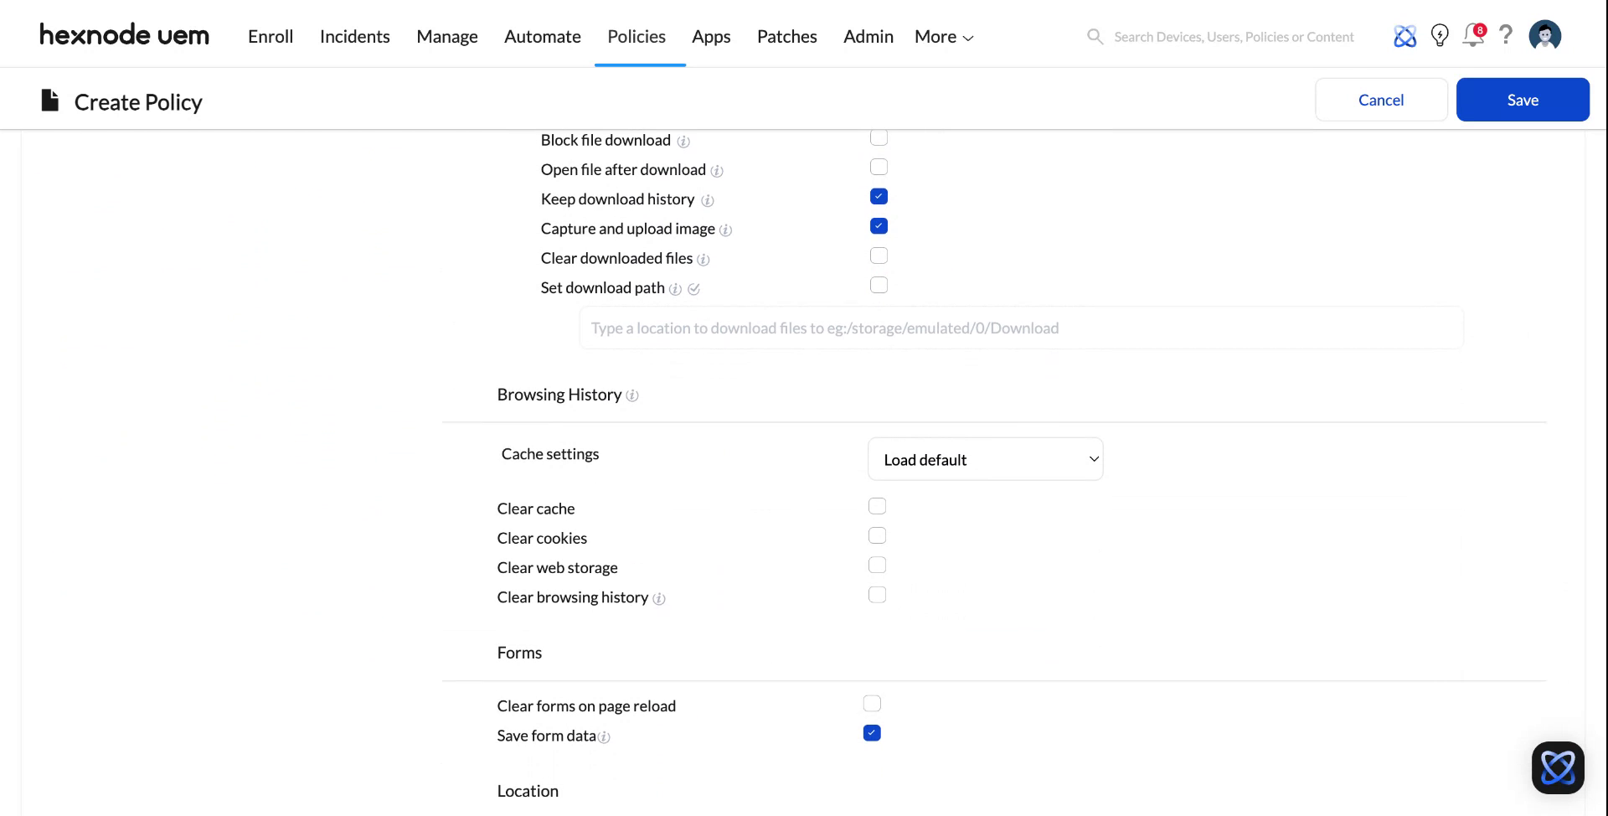Click the lightbulb tips icon
This screenshot has height=816, width=1608.
[x=1439, y=36]
